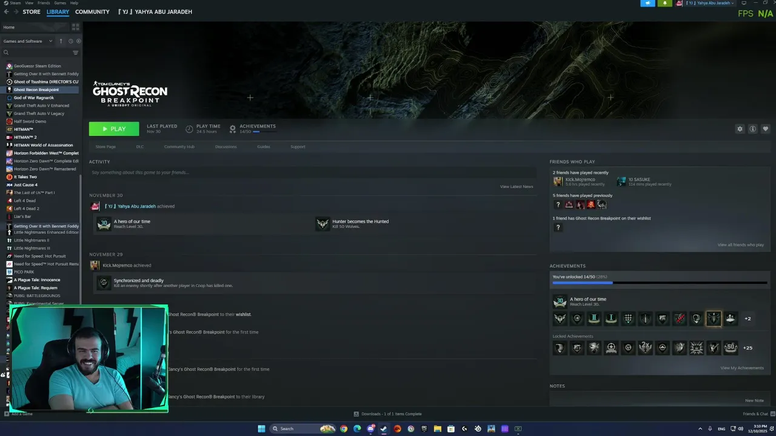The height and width of the screenshot is (436, 776).
Task: Click View My Achievements
Action: (741, 368)
